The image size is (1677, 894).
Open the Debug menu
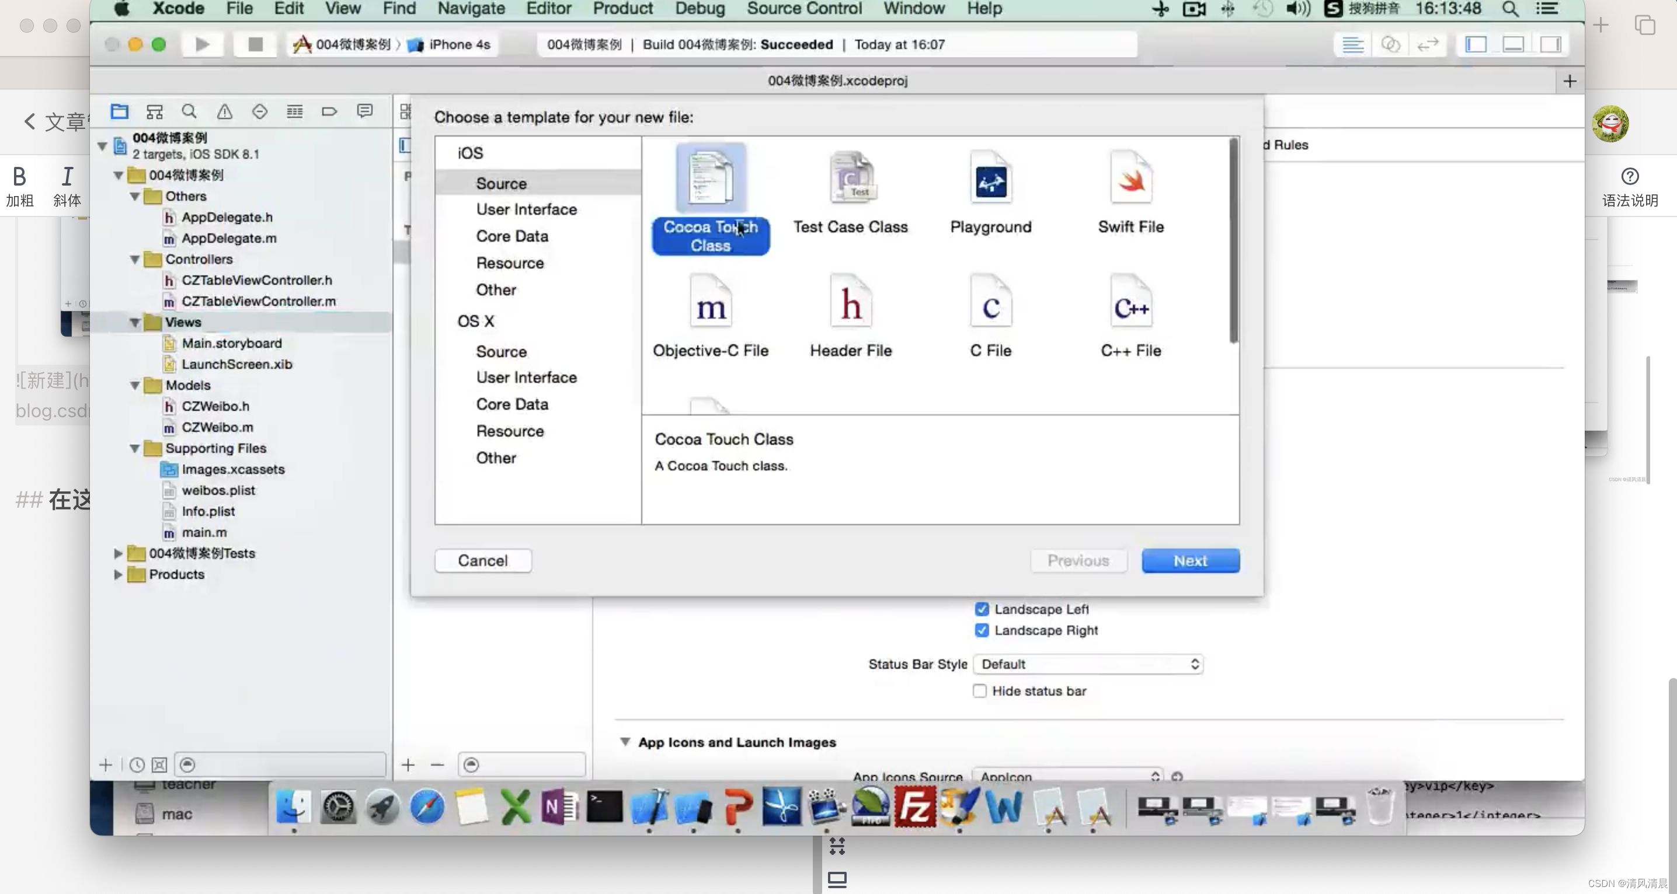click(x=699, y=8)
